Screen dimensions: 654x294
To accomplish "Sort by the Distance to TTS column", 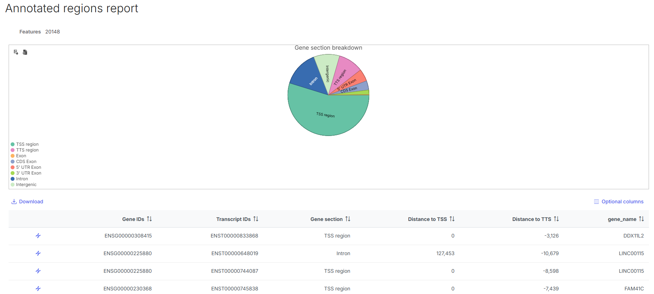I will (556, 219).
